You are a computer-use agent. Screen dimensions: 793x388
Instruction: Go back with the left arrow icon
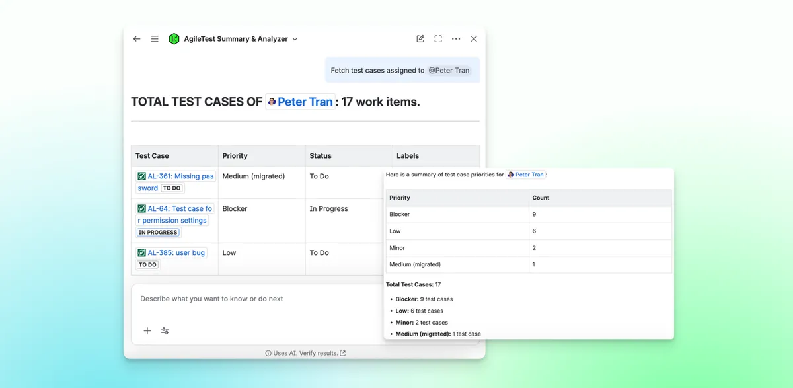[x=137, y=39]
